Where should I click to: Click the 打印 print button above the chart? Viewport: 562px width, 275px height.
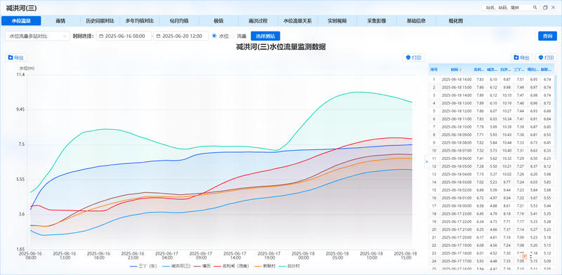click(x=414, y=58)
